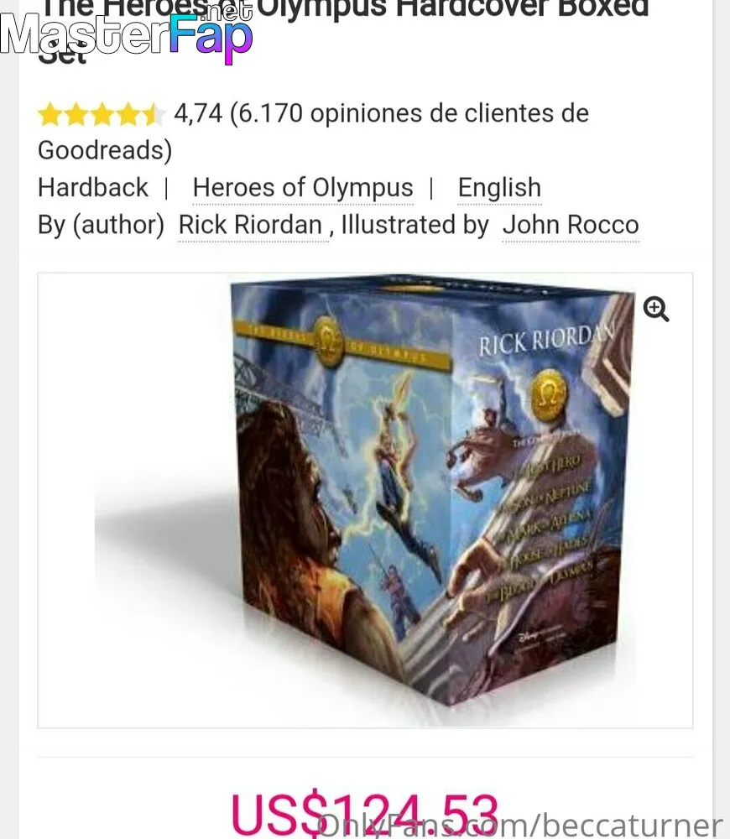
Task: Open author Rick Riordan's link
Action: (x=250, y=225)
